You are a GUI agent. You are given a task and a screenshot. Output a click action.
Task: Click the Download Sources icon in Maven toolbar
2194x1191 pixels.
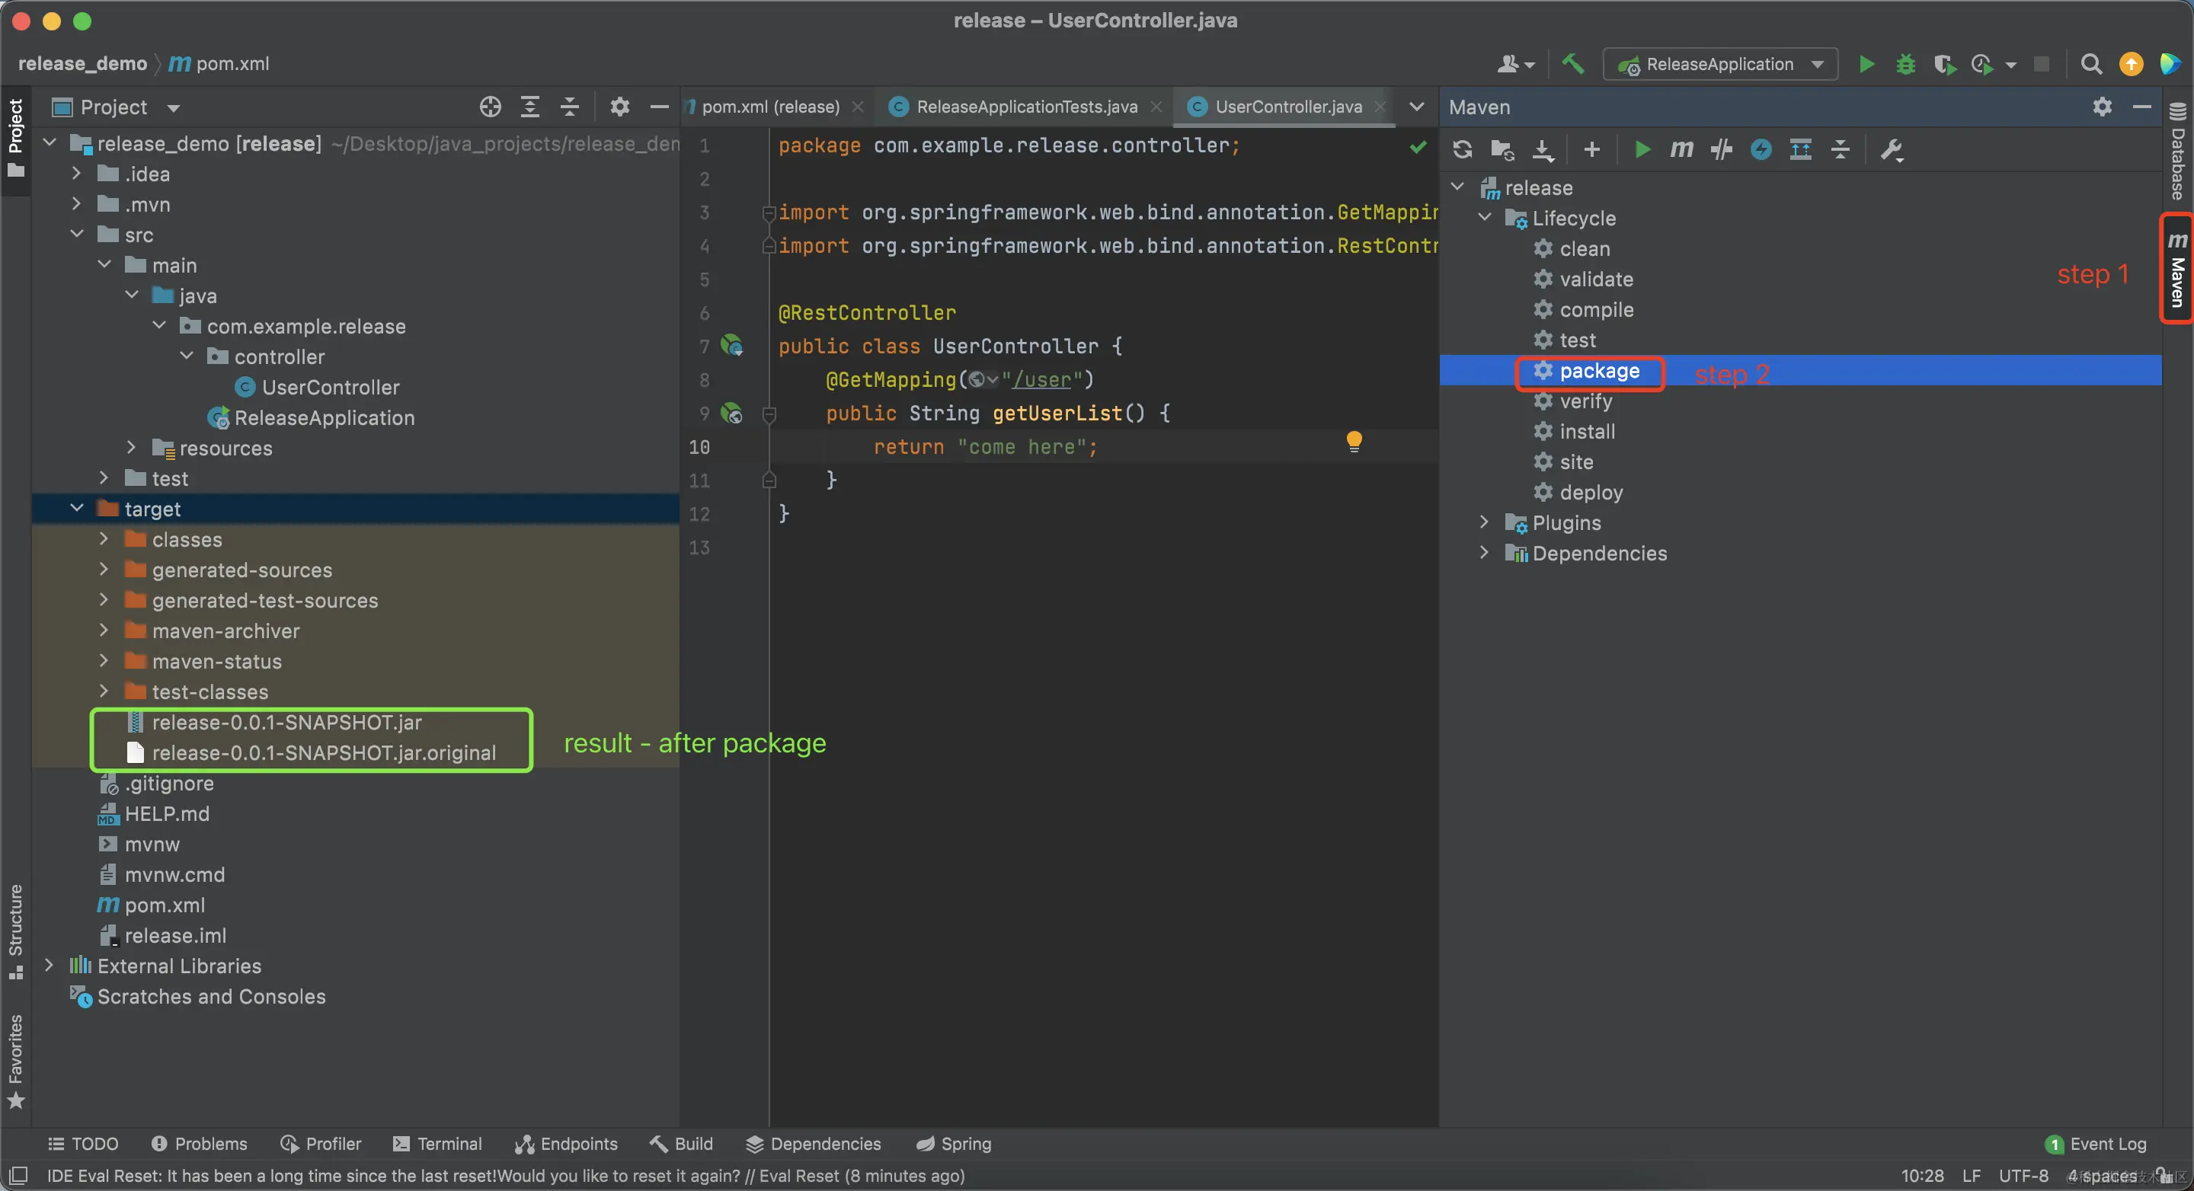pos(1543,150)
